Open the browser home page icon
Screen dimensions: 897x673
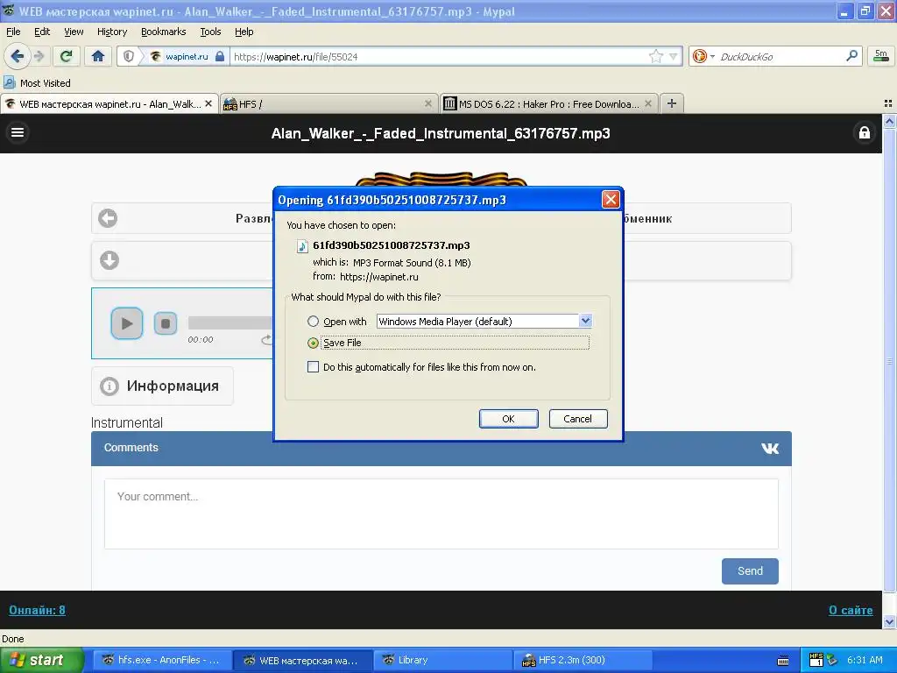(x=98, y=56)
